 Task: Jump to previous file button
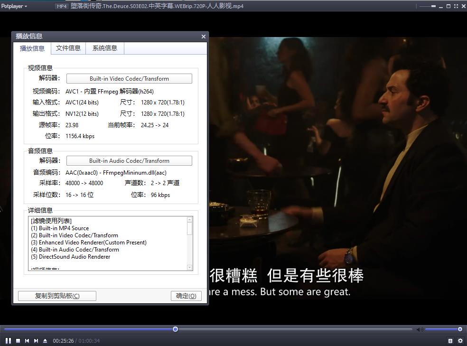pyautogui.click(x=27, y=341)
